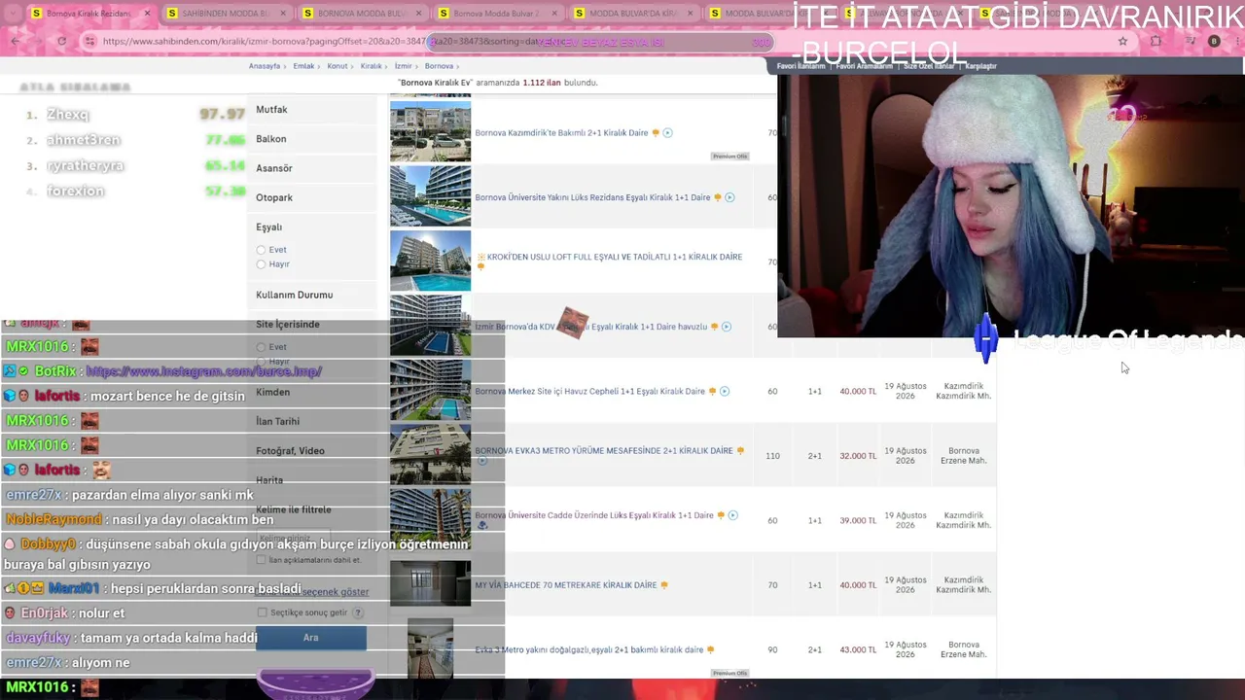Click favicon of Bornova Kiralık Rezidans tab
The height and width of the screenshot is (700, 1245).
tap(37, 14)
